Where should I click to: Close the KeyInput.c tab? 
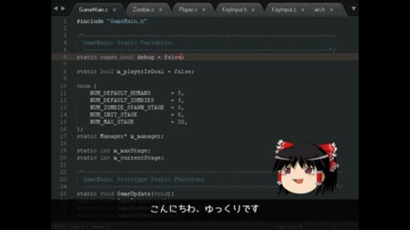[302, 10]
